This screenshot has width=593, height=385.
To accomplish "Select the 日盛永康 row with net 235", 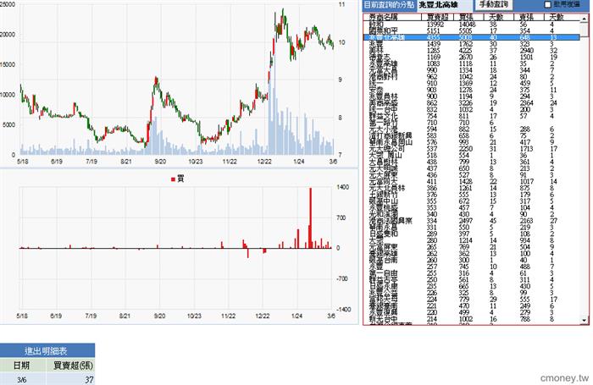I will (x=472, y=286).
